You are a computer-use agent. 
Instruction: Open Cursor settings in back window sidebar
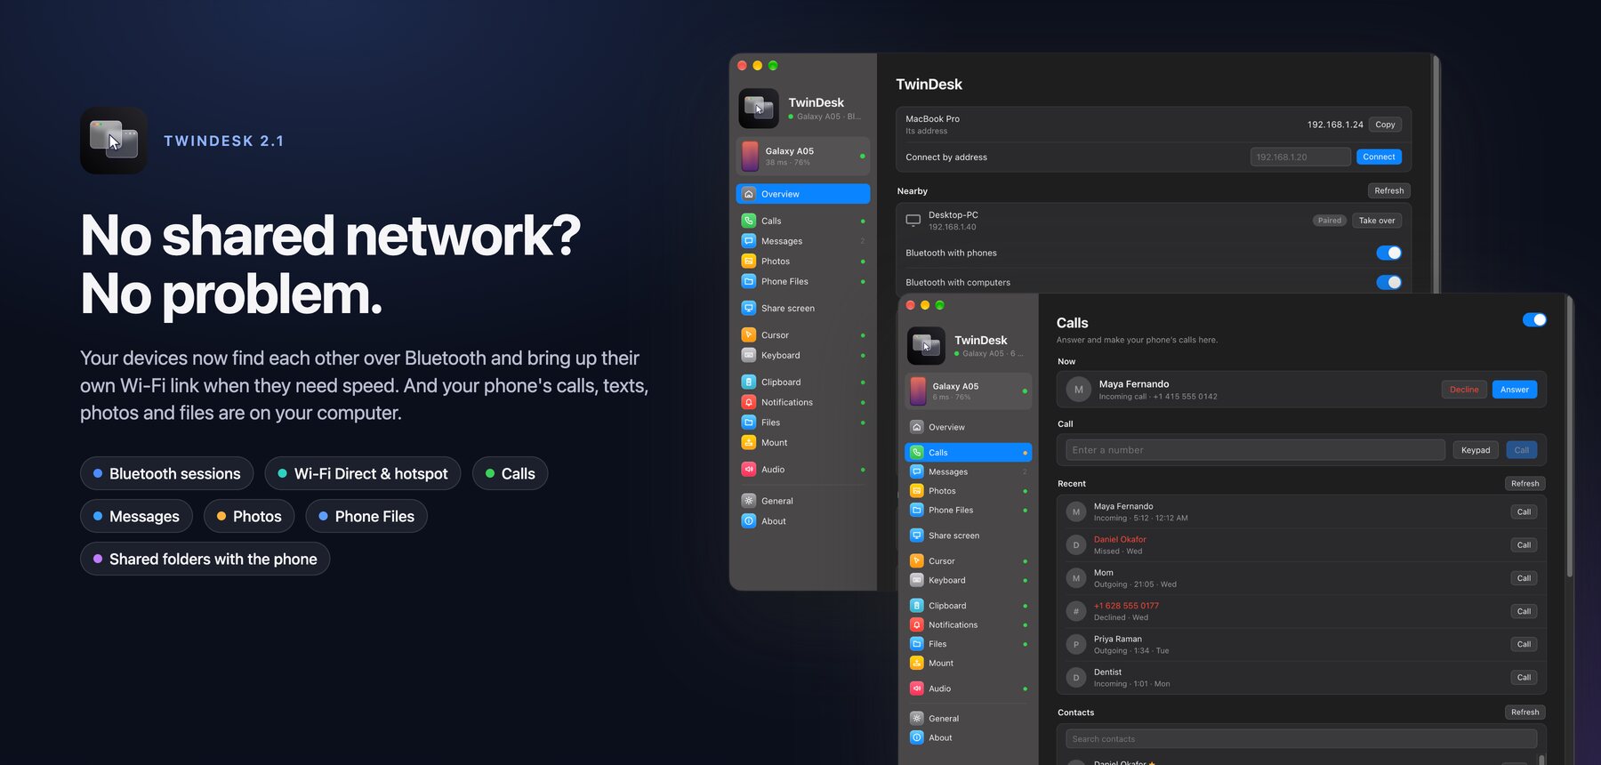[802, 335]
